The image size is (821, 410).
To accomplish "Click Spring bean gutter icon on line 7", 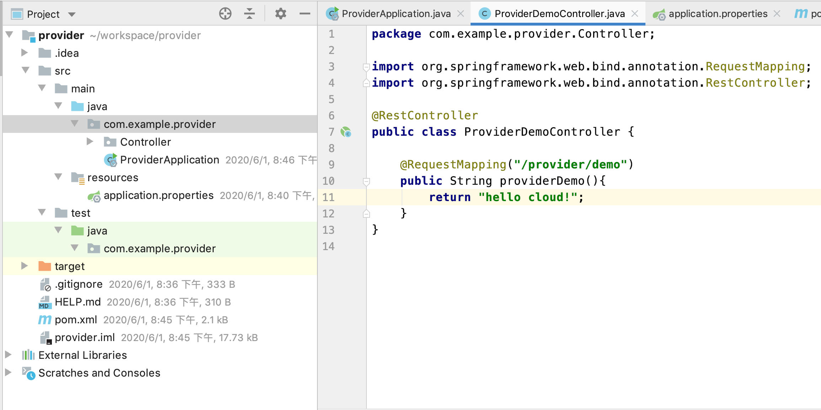I will click(x=346, y=132).
